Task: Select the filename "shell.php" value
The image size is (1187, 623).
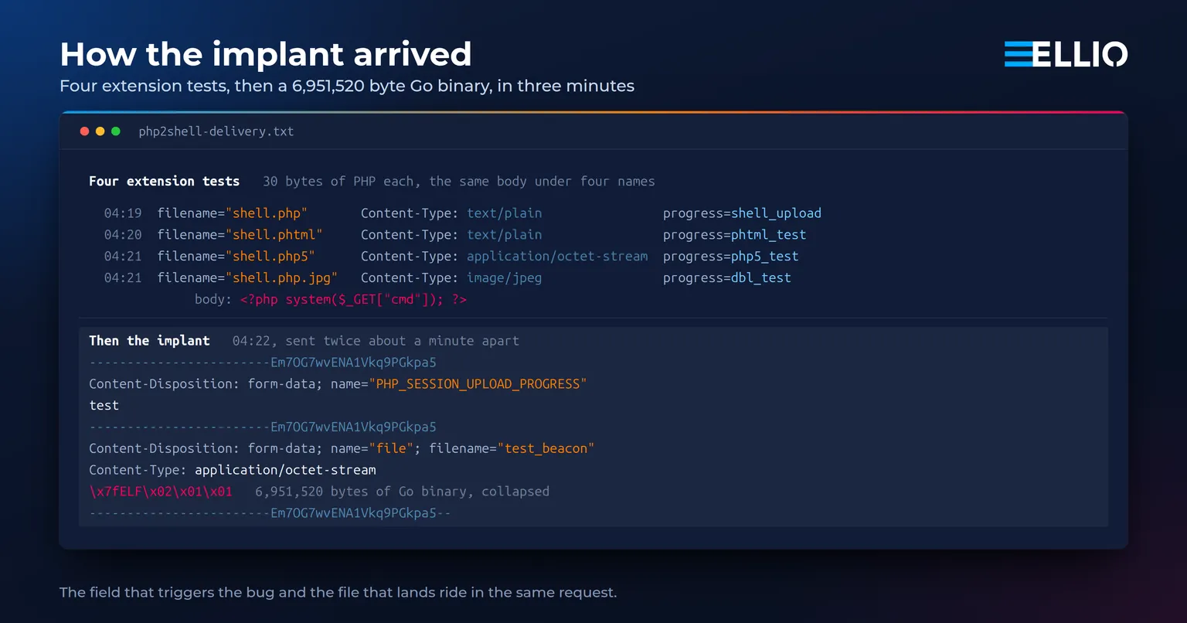Action: click(x=267, y=213)
